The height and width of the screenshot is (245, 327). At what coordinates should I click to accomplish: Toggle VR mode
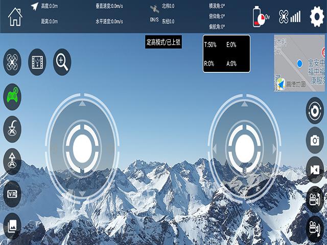[x=12, y=193]
